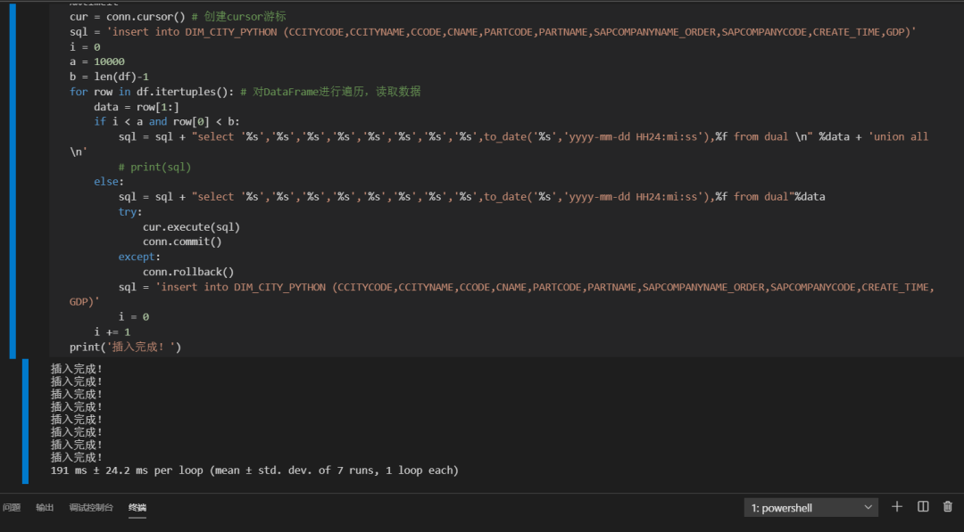Show the 调试控制台 tab
964x532 pixels.
[x=91, y=508]
